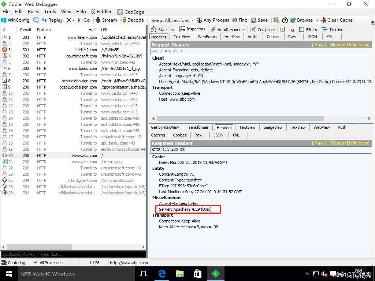Image resolution: width=375 pixels, height=281 pixels.
Task: Switch to the Composer tab
Action: (263, 29)
